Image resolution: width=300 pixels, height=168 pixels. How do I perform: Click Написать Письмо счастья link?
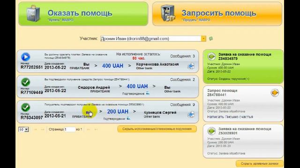pyautogui.click(x=230, y=117)
